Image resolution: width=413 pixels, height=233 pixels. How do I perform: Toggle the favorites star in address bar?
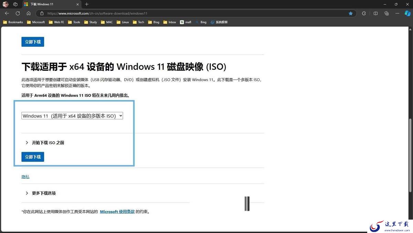(x=351, y=13)
